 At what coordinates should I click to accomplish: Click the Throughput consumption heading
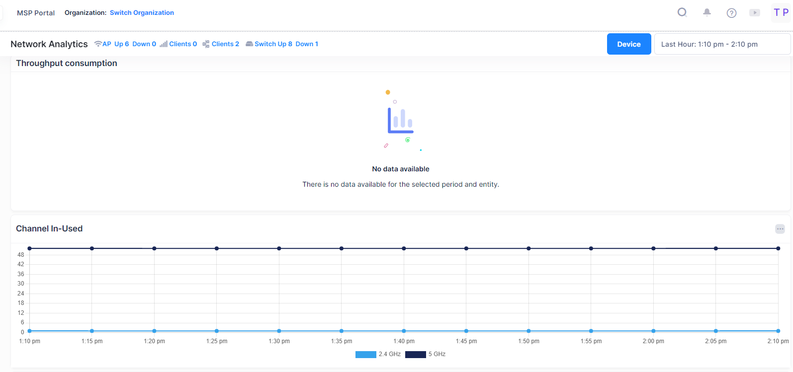(67, 63)
